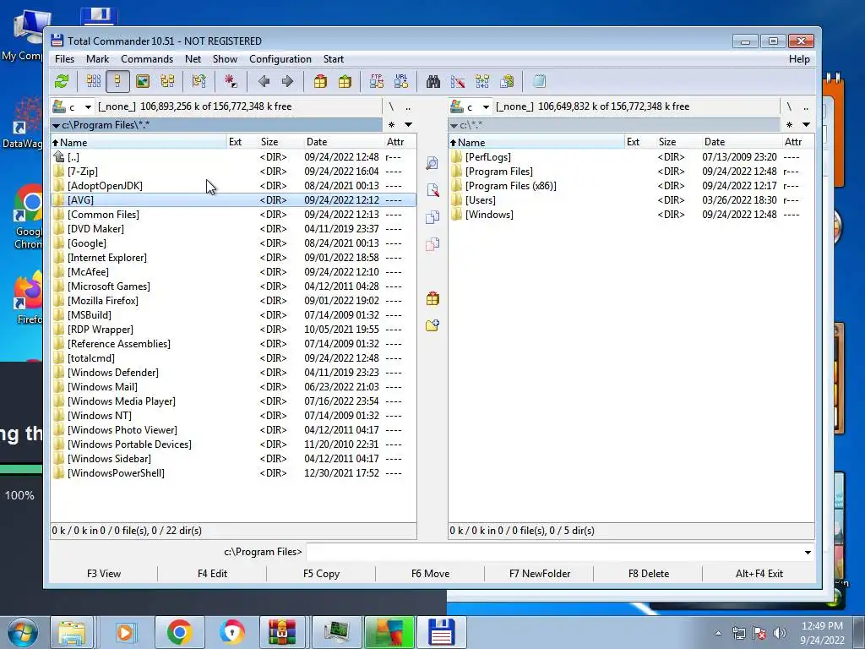Screen dimensions: 865x649
Task: Click the F4 Edit button
Action: click(212, 574)
